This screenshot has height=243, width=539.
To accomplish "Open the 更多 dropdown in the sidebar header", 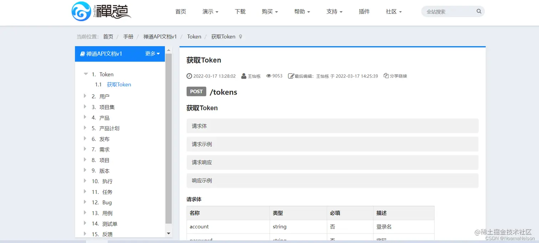I will pos(153,54).
